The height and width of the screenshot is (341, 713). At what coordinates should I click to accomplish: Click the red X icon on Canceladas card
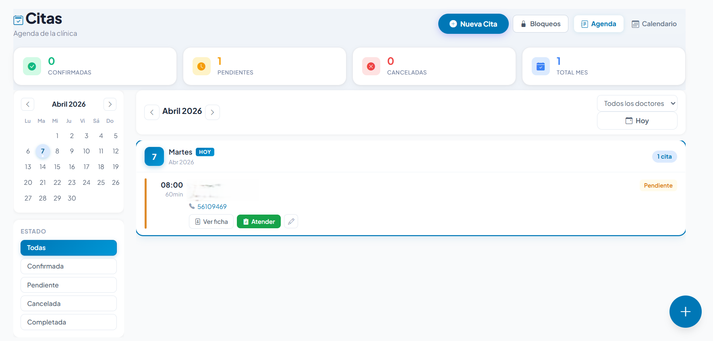coord(371,66)
